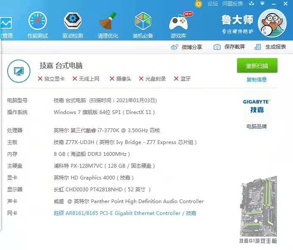The image size is (293, 250).
Task: Click the 摄像头 status indicator
Action: point(120,79)
